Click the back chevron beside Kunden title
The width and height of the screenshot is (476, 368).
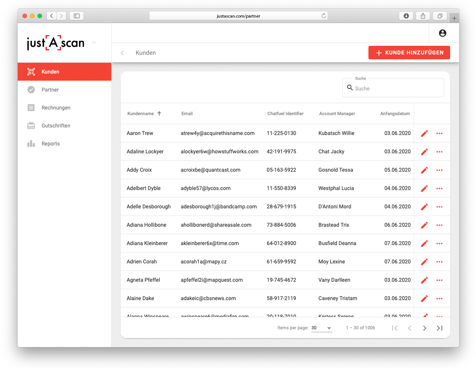click(122, 53)
